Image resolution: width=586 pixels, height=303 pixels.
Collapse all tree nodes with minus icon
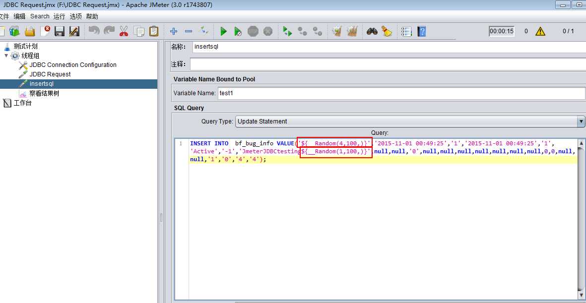point(189,31)
